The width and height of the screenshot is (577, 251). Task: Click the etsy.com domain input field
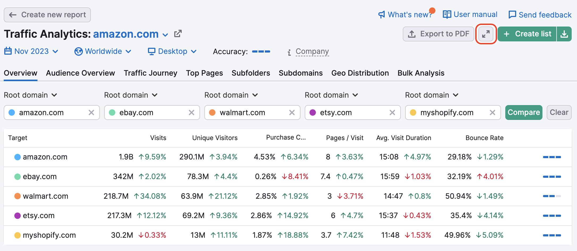point(353,112)
